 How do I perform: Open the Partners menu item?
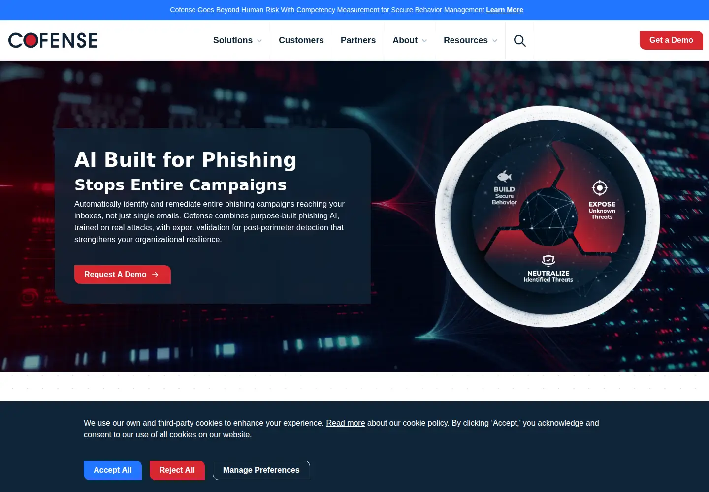[358, 40]
